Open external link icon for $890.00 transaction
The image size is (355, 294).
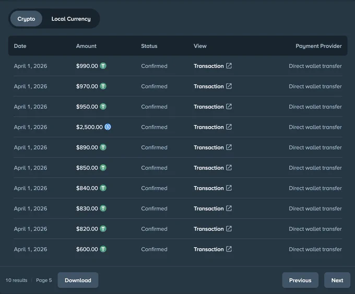tap(229, 147)
